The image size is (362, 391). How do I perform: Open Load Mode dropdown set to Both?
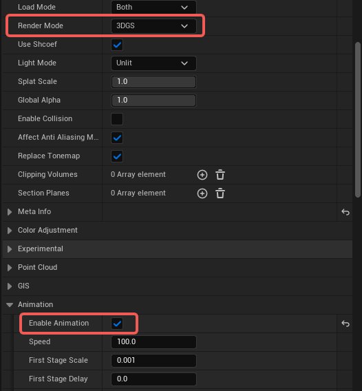[153, 8]
